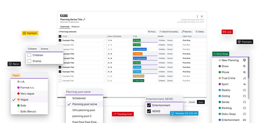The image size is (264, 123).
Task: Toggle the select-all checkbox in Title header
Action: click(x=60, y=36)
